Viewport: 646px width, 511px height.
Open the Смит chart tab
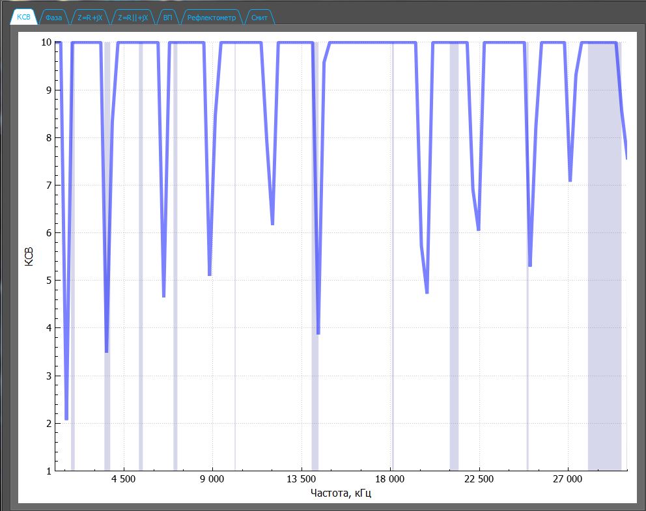point(259,18)
